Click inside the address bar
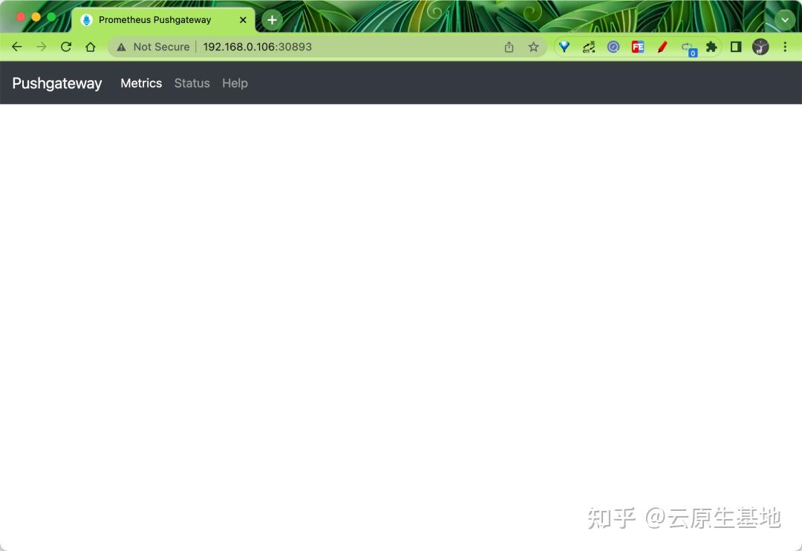The width and height of the screenshot is (802, 551). [297, 47]
